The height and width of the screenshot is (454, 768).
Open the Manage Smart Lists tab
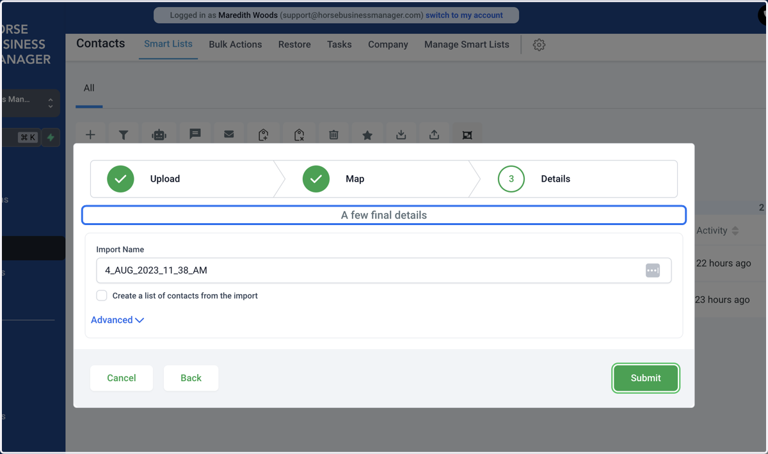[467, 45]
